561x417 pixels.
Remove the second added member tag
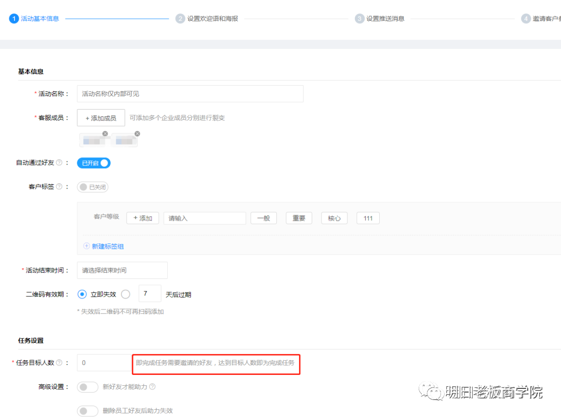click(x=137, y=133)
